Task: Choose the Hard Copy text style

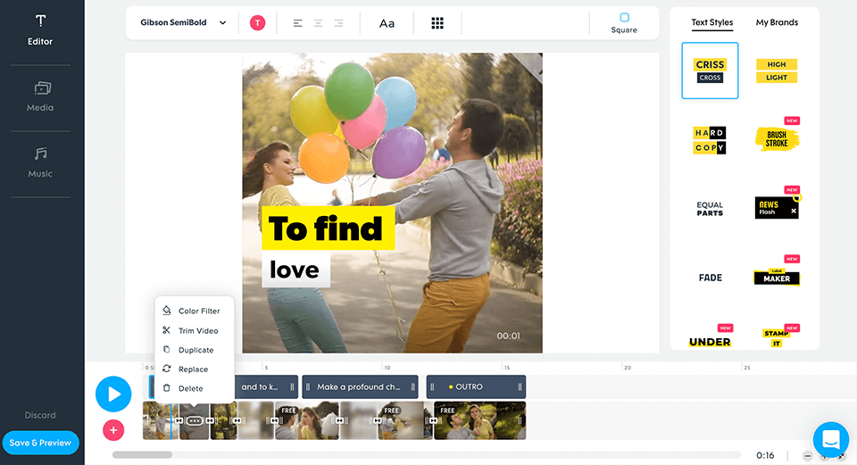Action: click(710, 140)
